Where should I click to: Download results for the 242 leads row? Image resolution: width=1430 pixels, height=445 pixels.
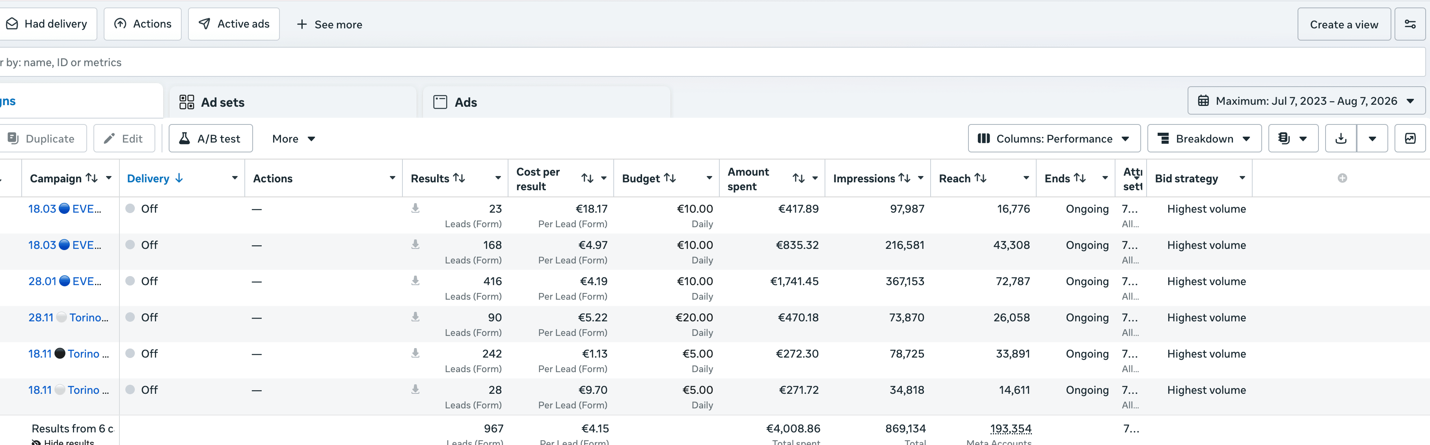[415, 353]
